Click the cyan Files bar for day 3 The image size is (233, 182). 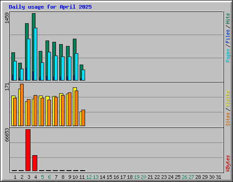tap(29, 60)
